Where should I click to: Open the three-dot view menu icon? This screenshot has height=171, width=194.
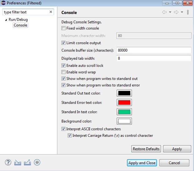pos(188,12)
